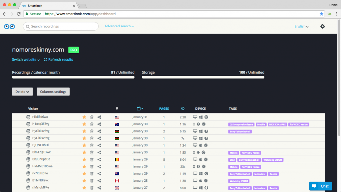Click the Watching VIDEO tag on B1fvNBI9vx

239,181
